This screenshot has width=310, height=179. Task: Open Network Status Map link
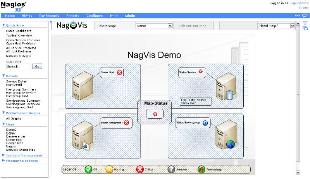coord(21,150)
